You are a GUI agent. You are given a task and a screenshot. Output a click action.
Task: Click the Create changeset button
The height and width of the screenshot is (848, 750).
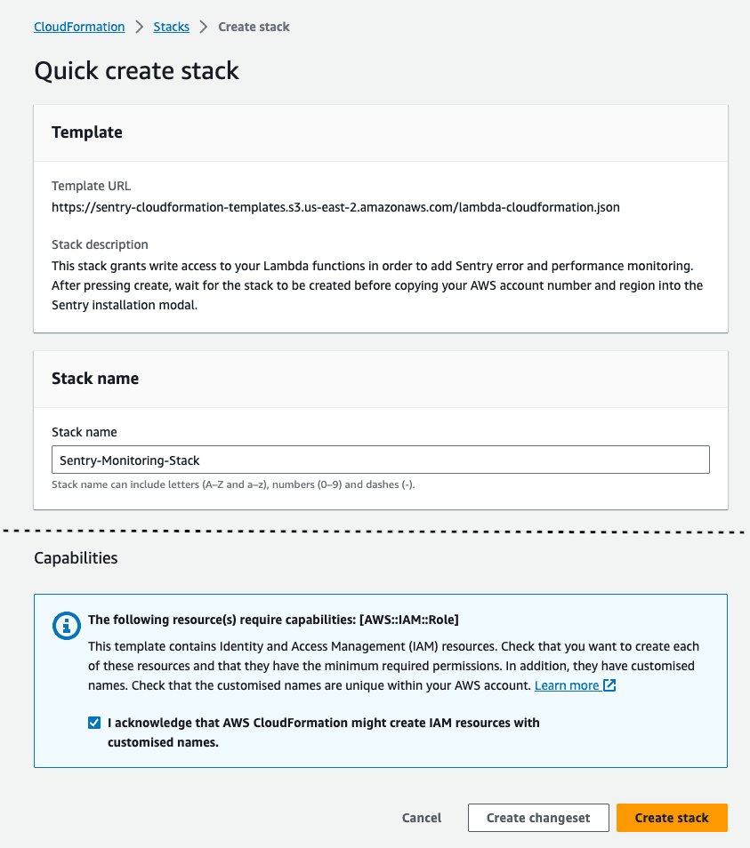[538, 818]
